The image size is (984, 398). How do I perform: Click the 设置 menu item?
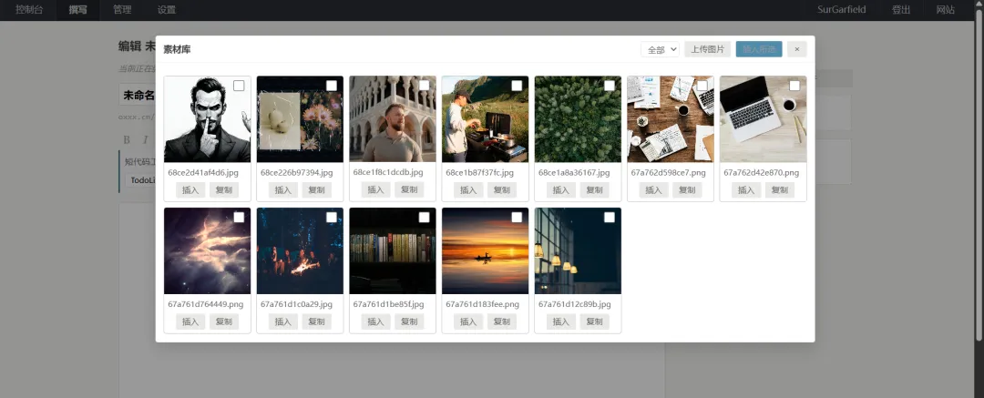coord(167,10)
